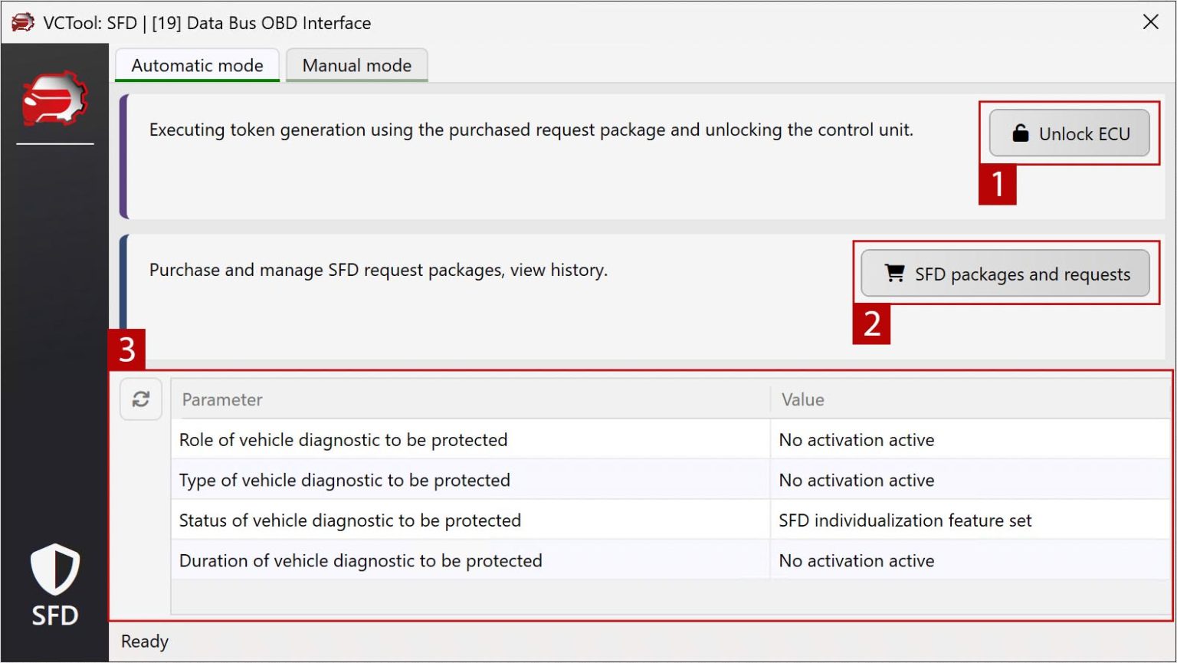This screenshot has height=663, width=1177.
Task: Close the VCTool SFD window
Action: click(1150, 22)
